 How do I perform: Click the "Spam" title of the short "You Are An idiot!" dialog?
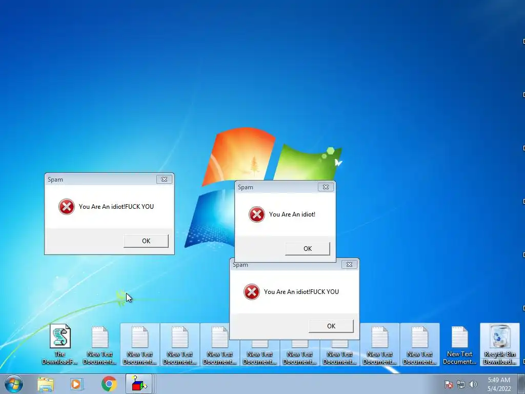pos(246,187)
